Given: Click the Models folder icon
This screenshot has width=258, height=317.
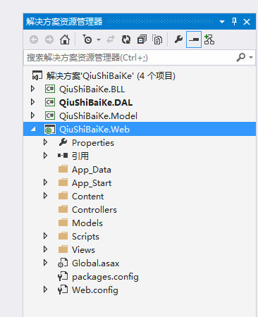Looking at the screenshot, I should click(x=63, y=223).
